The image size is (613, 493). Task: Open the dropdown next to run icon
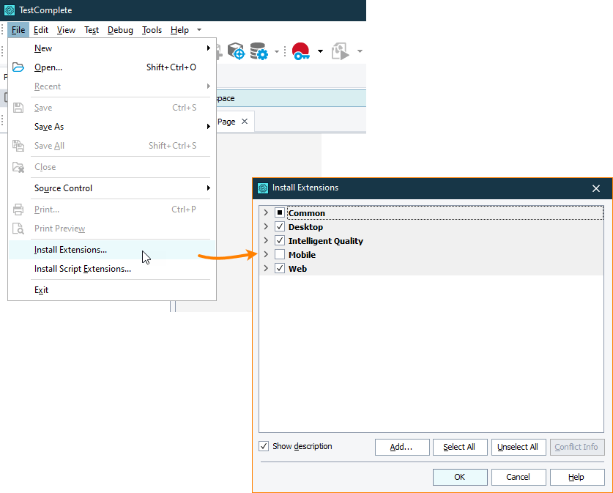point(360,51)
